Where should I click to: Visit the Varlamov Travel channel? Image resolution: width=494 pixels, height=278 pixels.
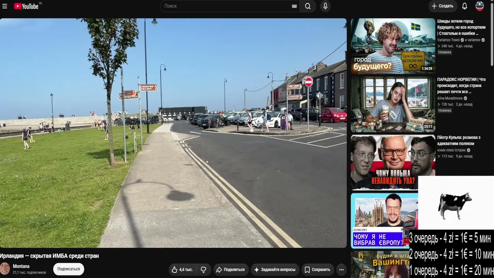point(448,40)
